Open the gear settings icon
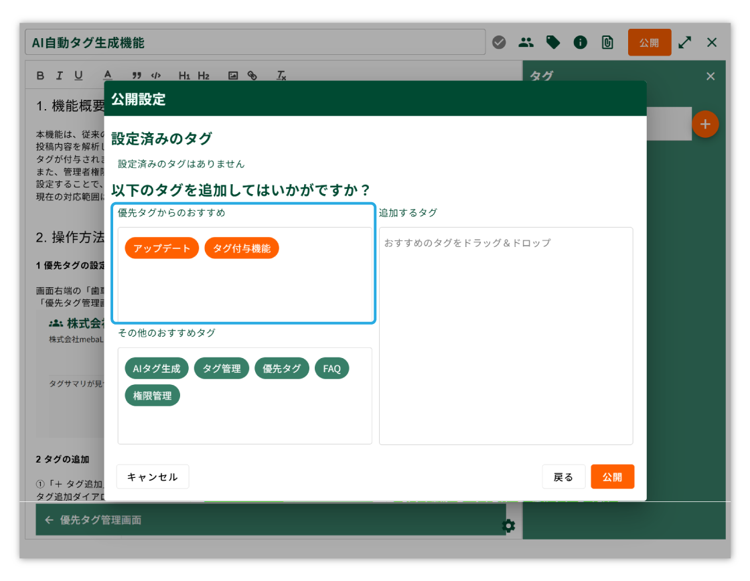Screen dimensions: 750x581 [509, 525]
